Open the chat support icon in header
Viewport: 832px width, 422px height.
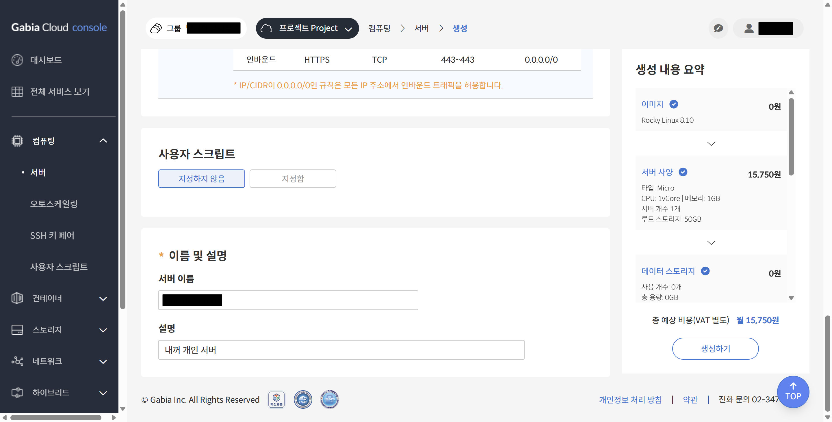(718, 28)
